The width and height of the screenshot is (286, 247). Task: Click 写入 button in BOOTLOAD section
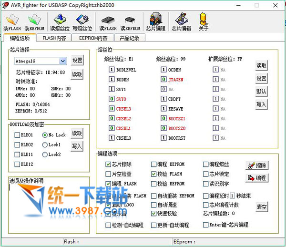77,146
